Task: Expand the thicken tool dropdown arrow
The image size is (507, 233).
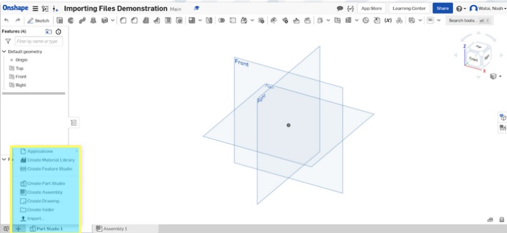Action: [112, 20]
